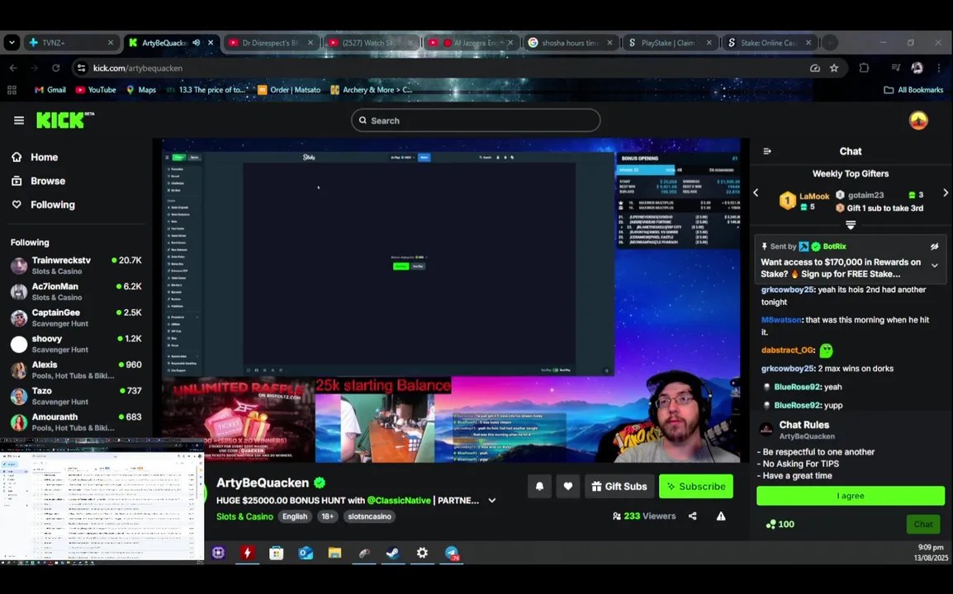Open Ac7ionMan channel
The image size is (953, 594).
(x=76, y=291)
